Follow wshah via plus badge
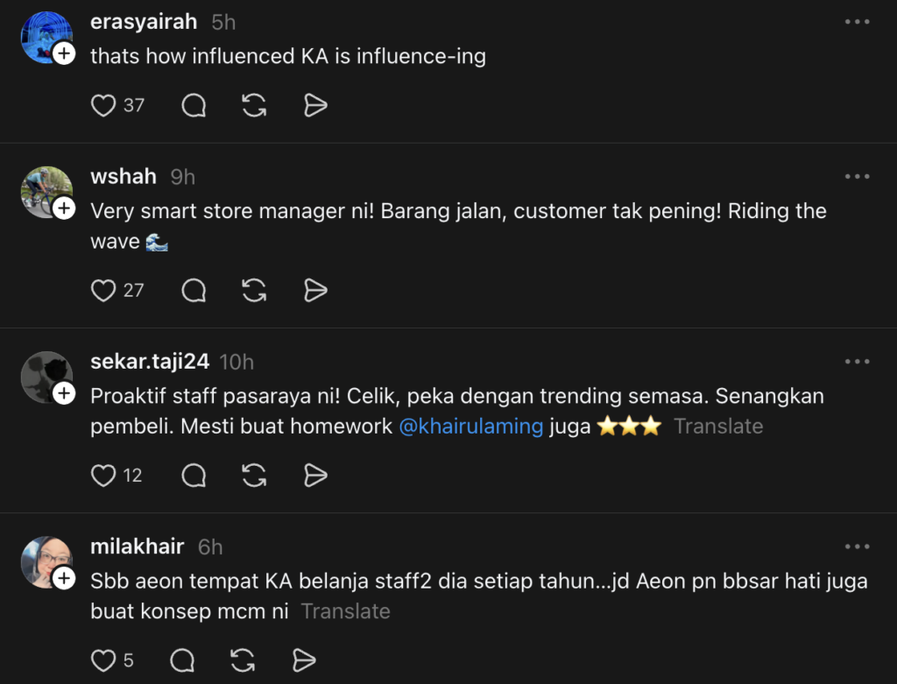This screenshot has width=897, height=684. [x=64, y=208]
